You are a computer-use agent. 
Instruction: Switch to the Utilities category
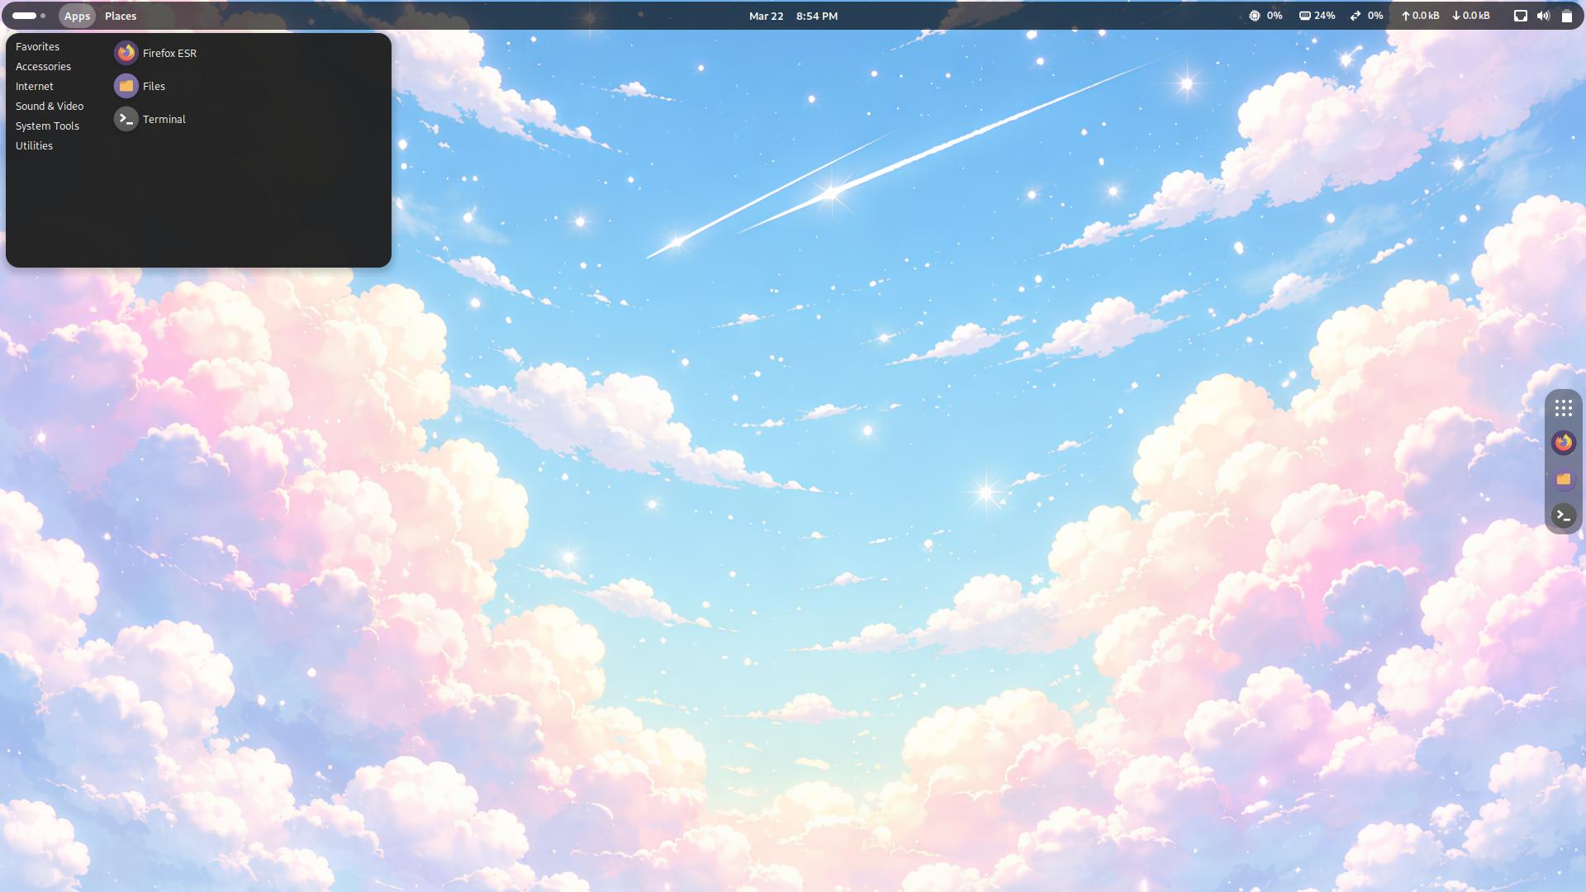(34, 145)
